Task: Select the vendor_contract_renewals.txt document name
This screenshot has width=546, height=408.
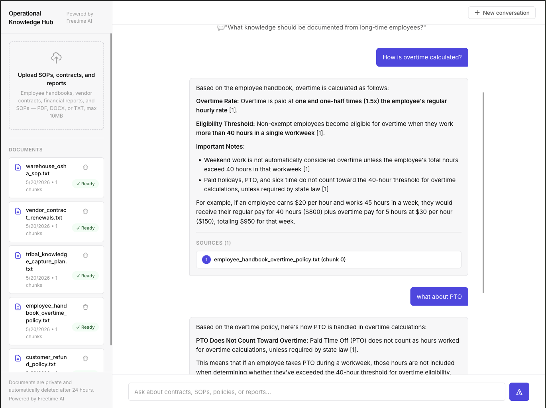Action: tap(46, 214)
